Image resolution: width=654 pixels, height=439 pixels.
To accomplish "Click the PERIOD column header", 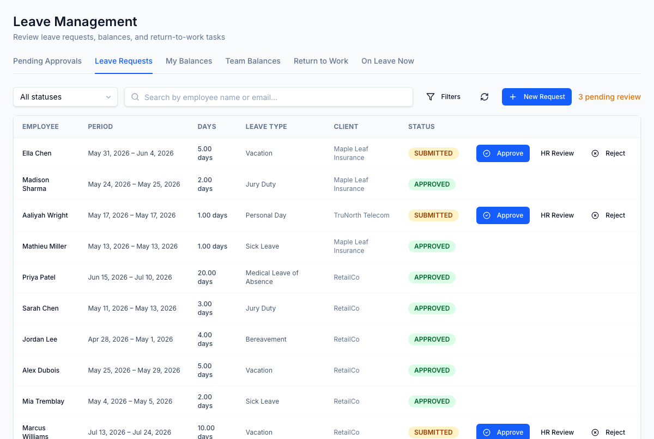I will click(x=100, y=127).
